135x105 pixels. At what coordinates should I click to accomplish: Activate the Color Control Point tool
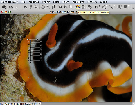pyautogui.click(x=78, y=7)
